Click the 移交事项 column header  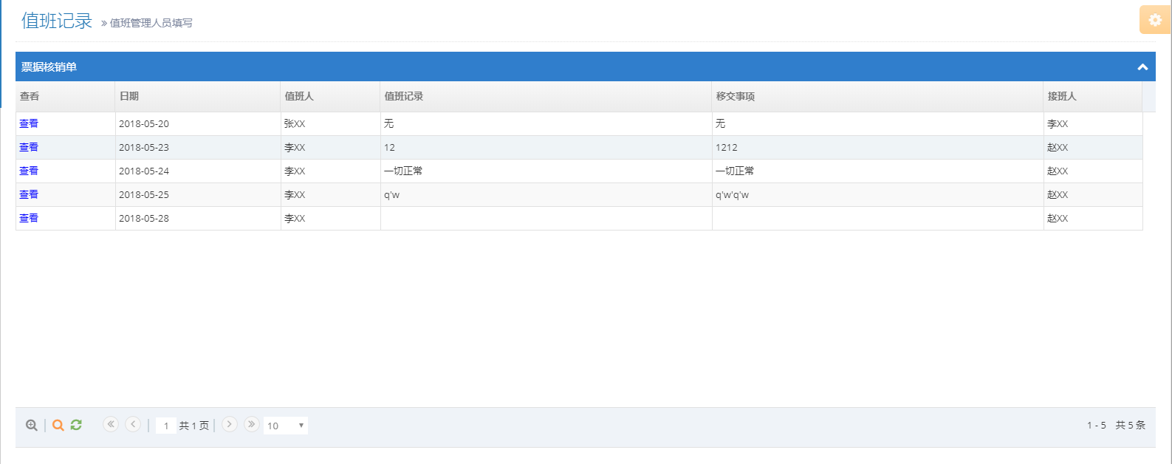coord(736,96)
